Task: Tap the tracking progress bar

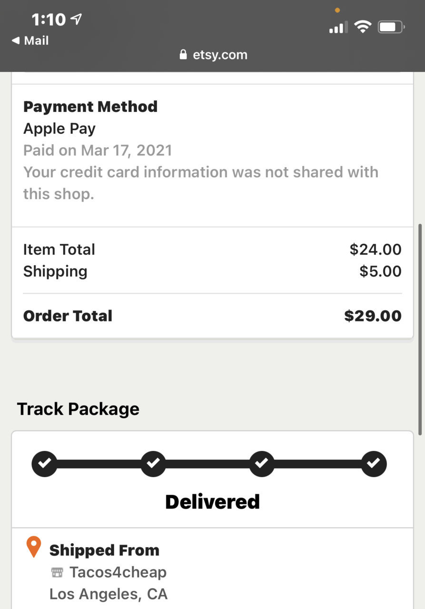Action: coord(209,463)
